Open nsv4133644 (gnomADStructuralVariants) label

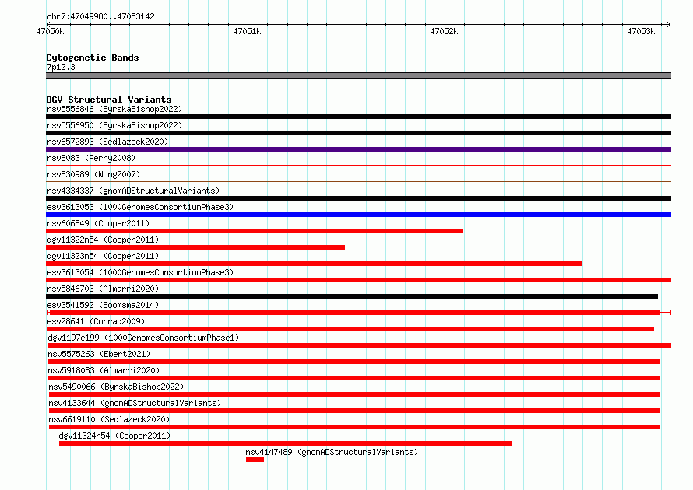coord(135,403)
